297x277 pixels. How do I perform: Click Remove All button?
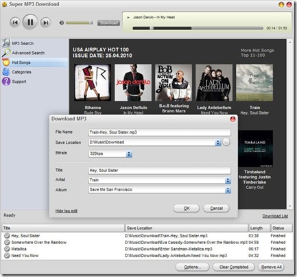271,267
